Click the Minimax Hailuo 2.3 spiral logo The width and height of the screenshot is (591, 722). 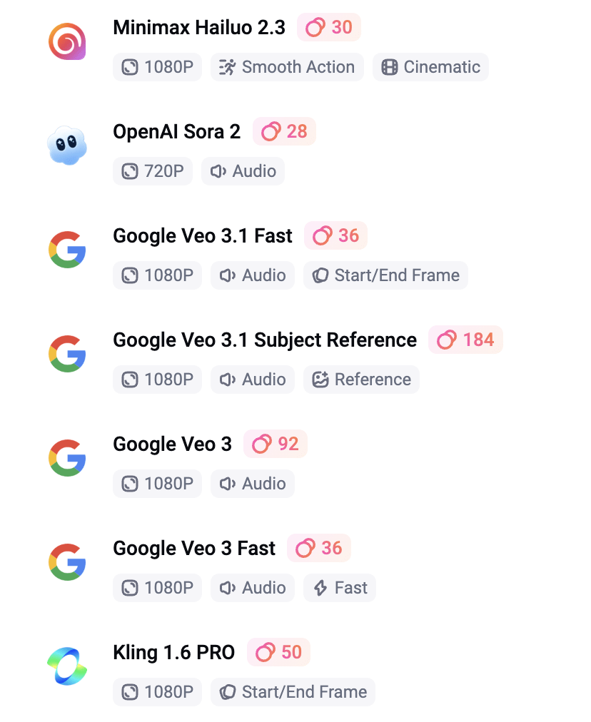click(67, 41)
